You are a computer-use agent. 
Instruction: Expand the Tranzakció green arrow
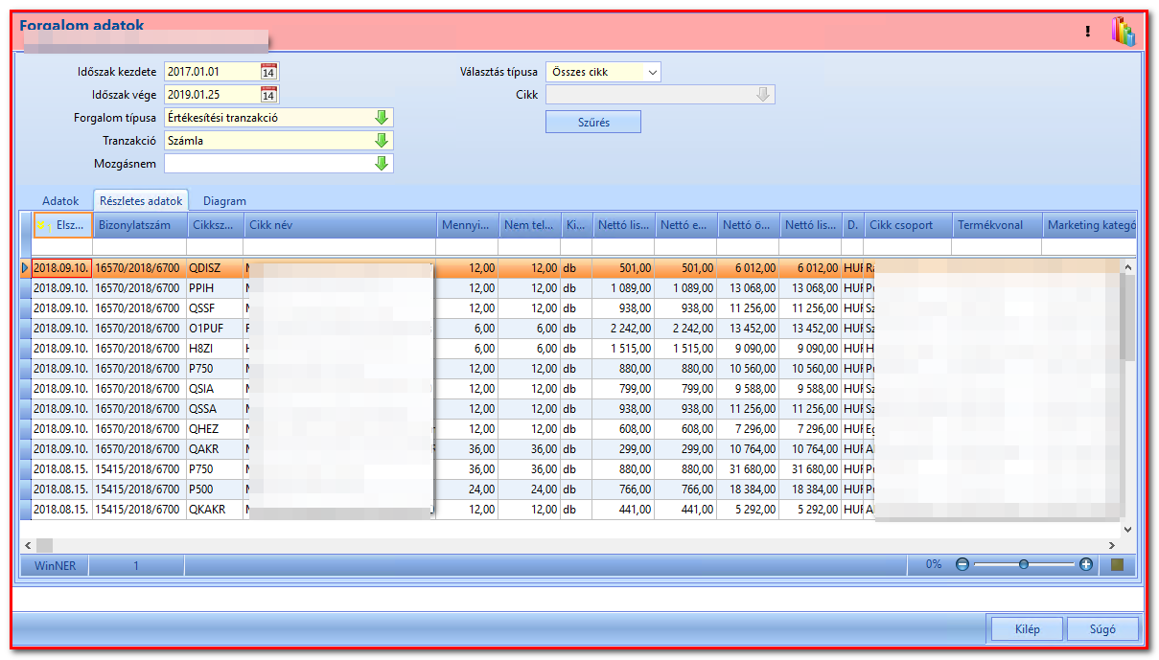pos(382,141)
